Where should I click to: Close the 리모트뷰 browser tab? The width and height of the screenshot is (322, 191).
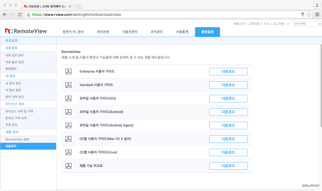pos(70,6)
